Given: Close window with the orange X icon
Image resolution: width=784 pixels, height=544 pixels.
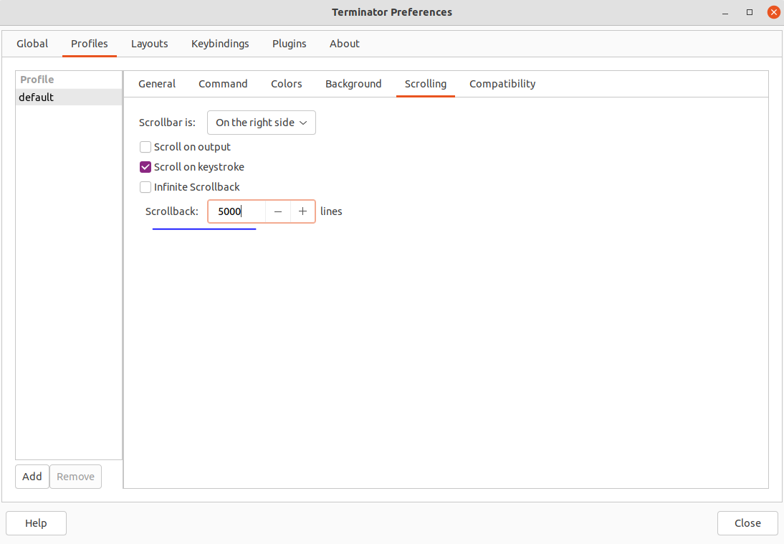Looking at the screenshot, I should [773, 12].
